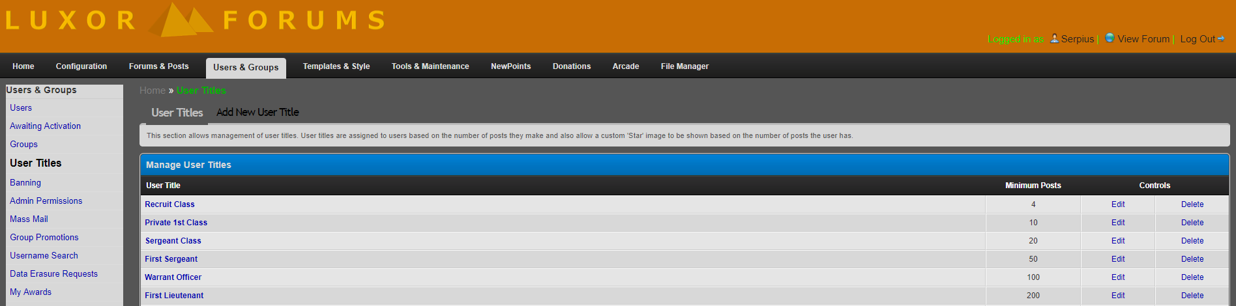Viewport: 1236px width, 306px height.
Task: Open the First Sergeant user title
Action: (171, 259)
